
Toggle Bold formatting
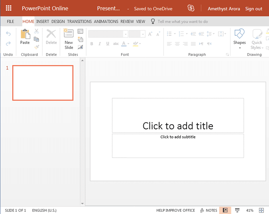point(92,44)
